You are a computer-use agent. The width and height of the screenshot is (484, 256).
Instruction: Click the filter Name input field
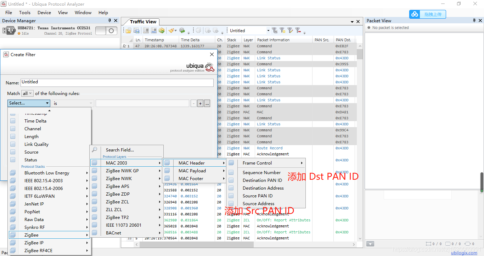(117, 82)
